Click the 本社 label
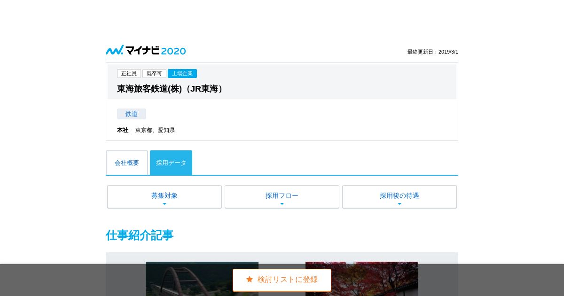 123,130
